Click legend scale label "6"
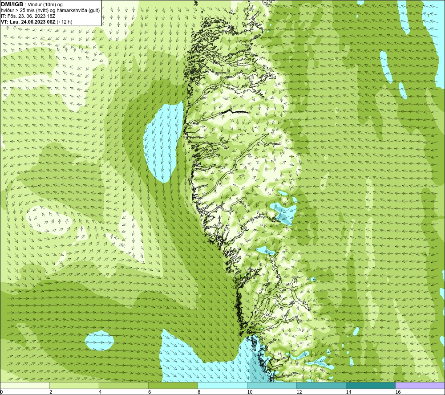This screenshot has width=445, height=395. click(150, 392)
